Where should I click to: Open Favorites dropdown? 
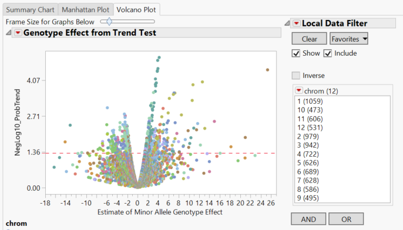pyautogui.click(x=349, y=39)
